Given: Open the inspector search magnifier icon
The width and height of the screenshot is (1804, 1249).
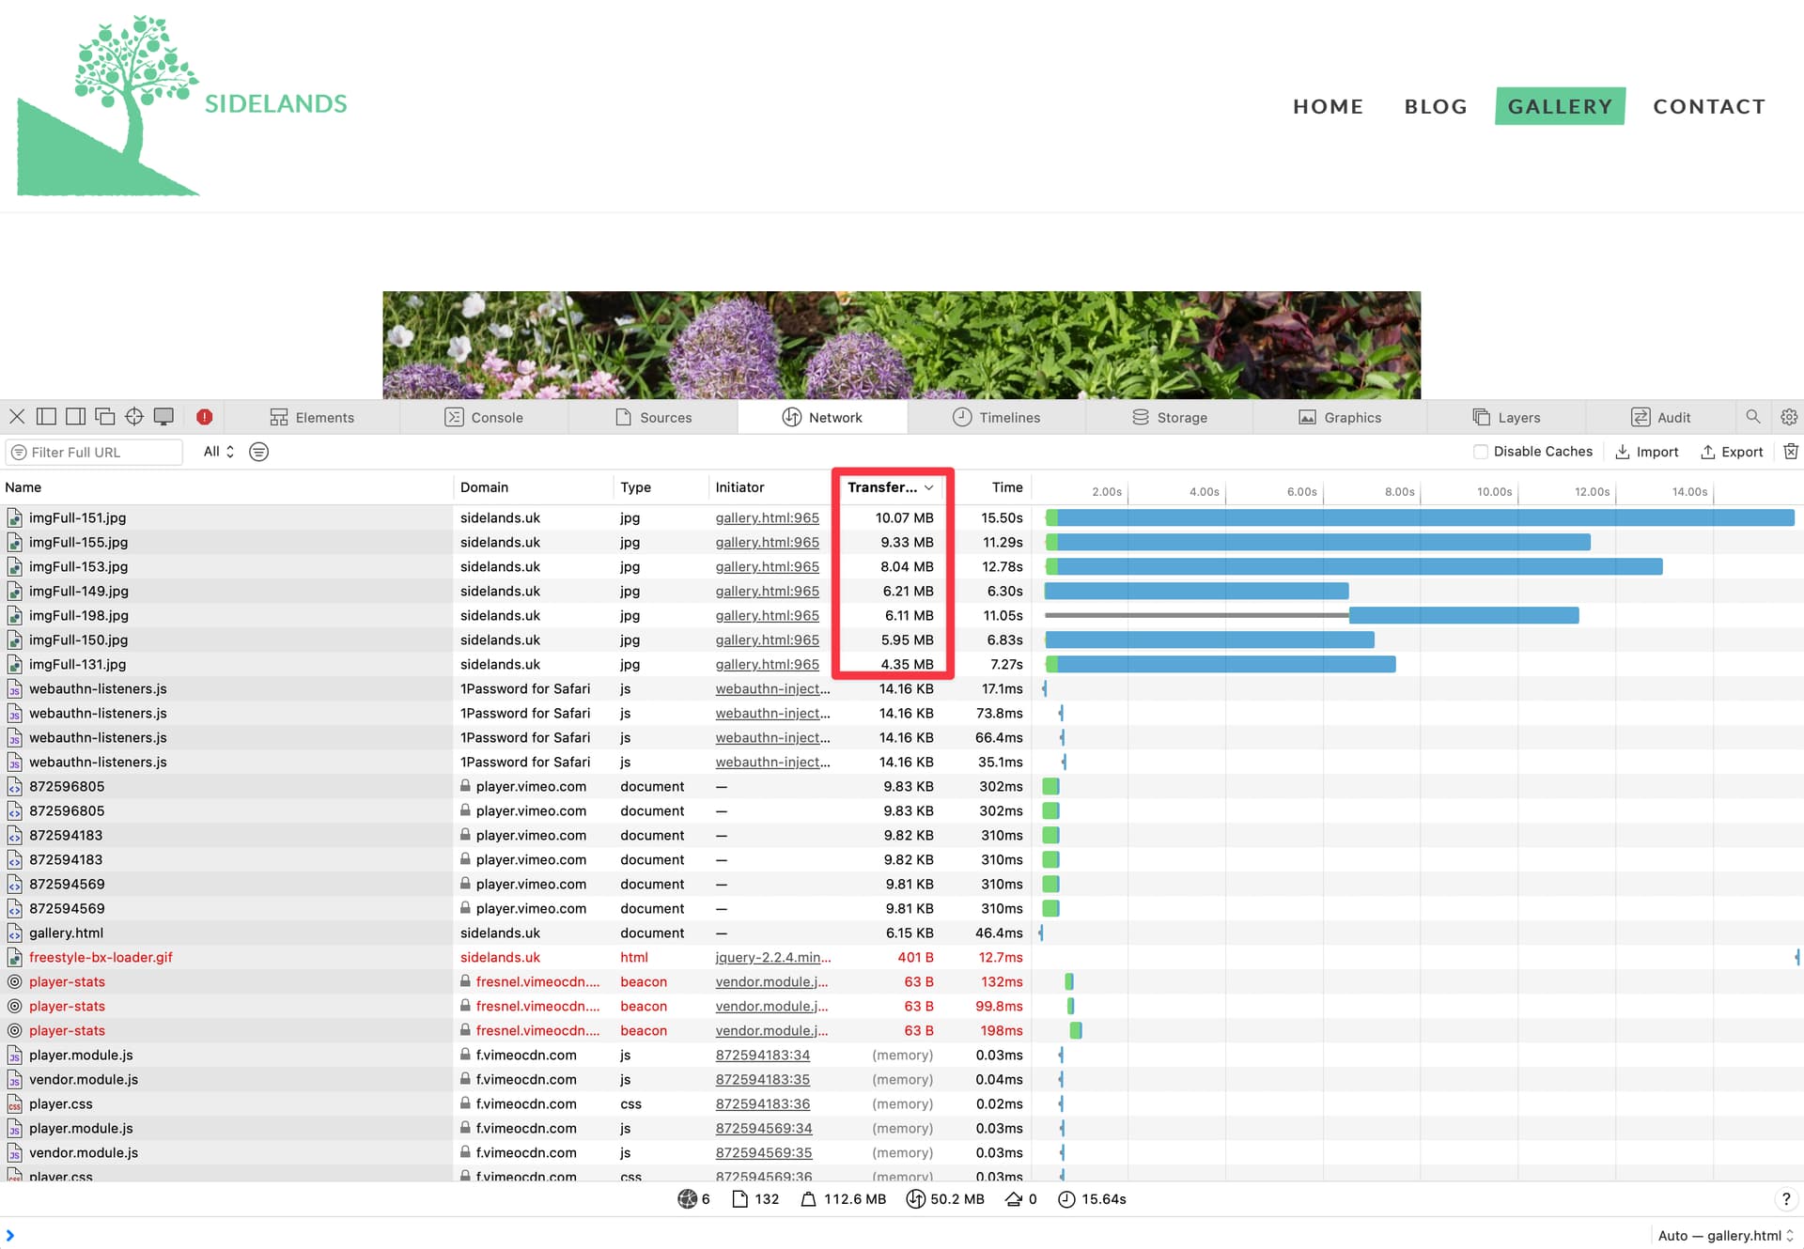Looking at the screenshot, I should pyautogui.click(x=1752, y=417).
